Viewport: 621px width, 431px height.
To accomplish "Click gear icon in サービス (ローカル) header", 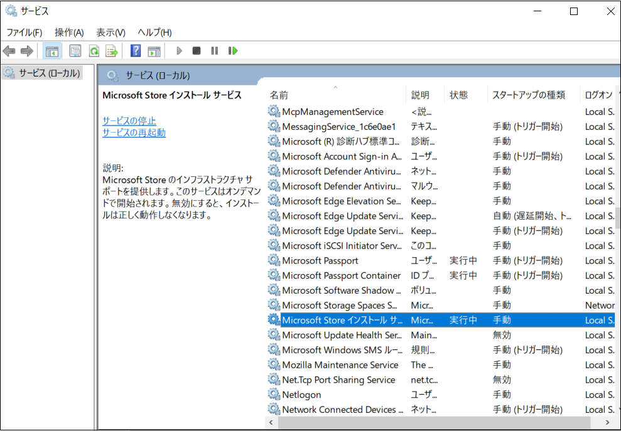I will pyautogui.click(x=113, y=75).
